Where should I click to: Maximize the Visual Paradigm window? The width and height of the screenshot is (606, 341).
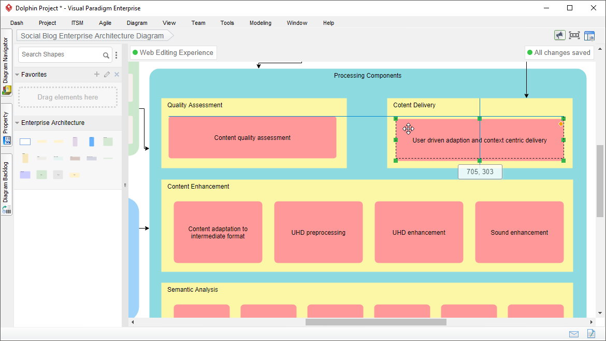click(x=570, y=8)
